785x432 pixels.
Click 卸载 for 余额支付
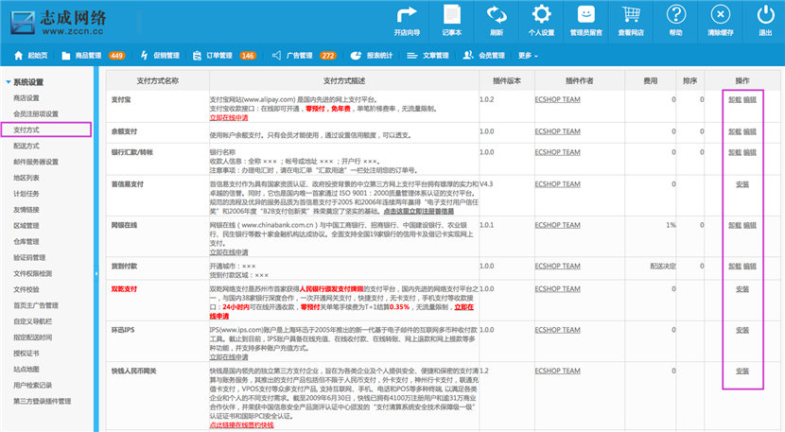(x=735, y=131)
